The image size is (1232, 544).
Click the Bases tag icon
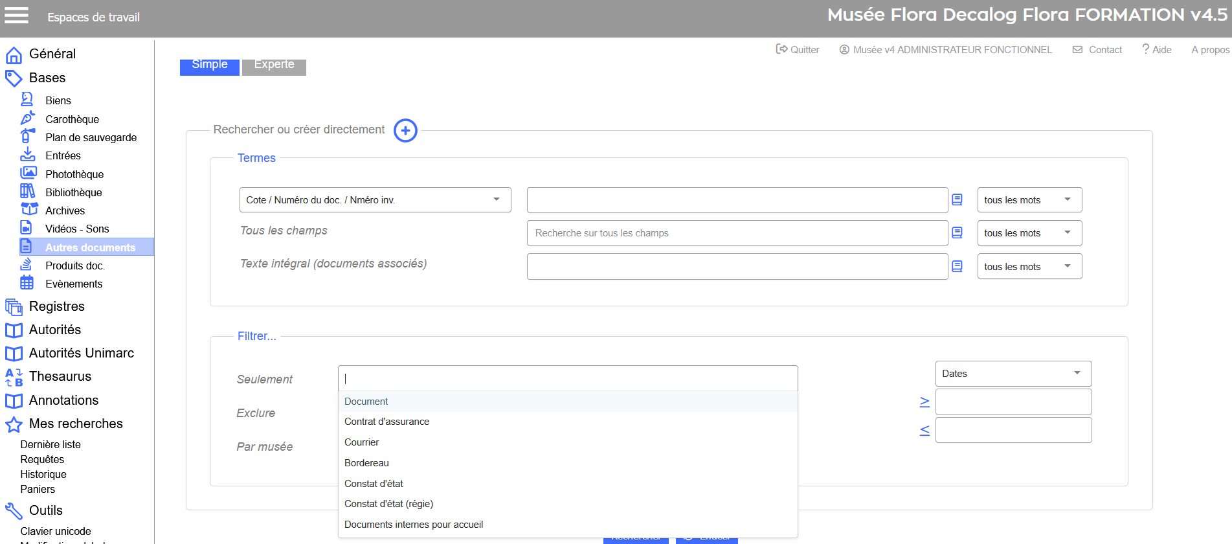(14, 78)
